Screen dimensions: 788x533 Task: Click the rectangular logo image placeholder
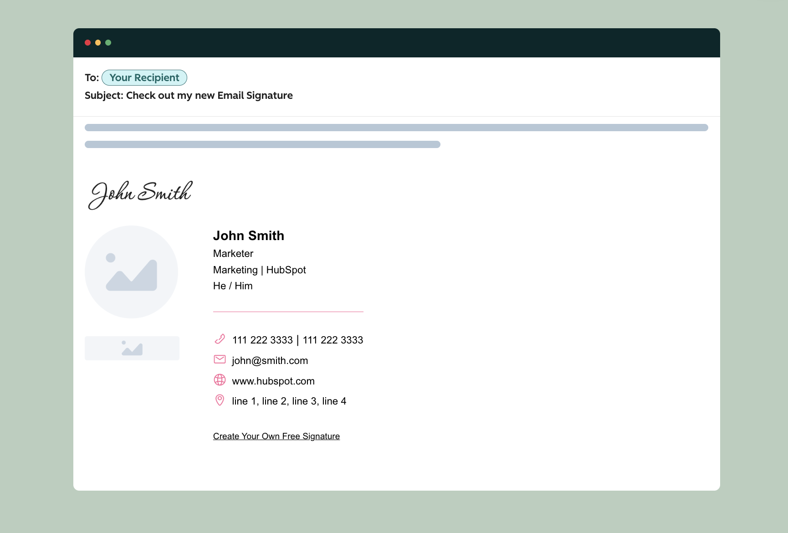[132, 348]
